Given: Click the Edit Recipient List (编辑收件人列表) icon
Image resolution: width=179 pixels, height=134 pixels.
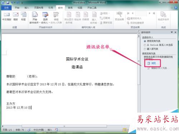Looking at the screenshot, I should coord(56,17).
